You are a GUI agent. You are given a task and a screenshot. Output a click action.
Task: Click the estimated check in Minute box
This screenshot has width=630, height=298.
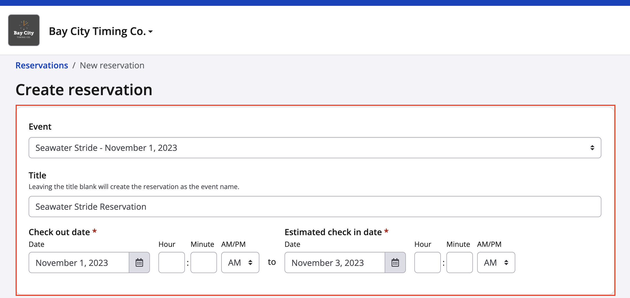[x=459, y=262]
